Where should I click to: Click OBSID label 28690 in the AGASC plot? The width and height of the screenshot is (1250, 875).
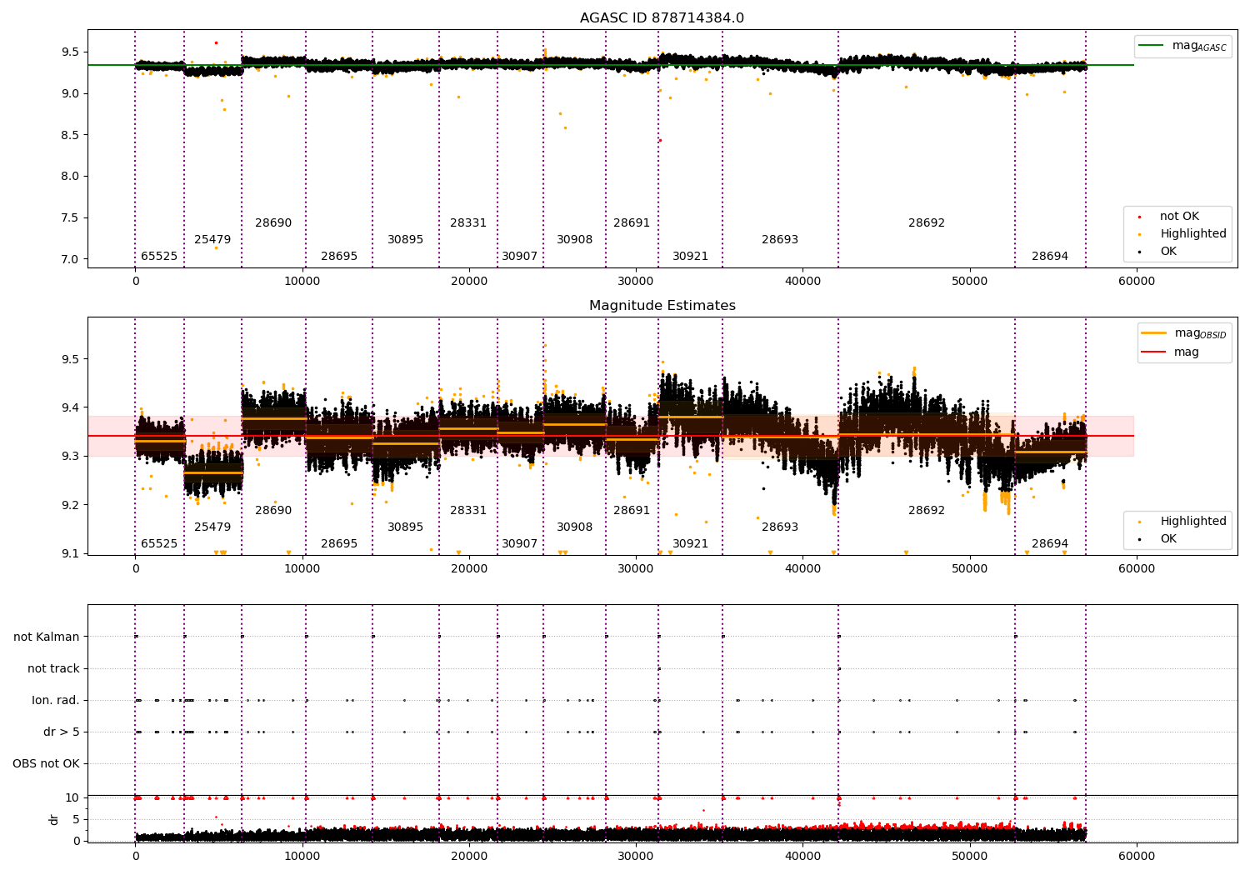(x=273, y=223)
